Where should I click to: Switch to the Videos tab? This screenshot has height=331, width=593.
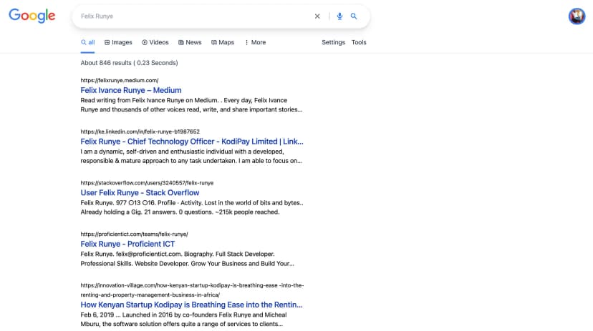pos(155,42)
